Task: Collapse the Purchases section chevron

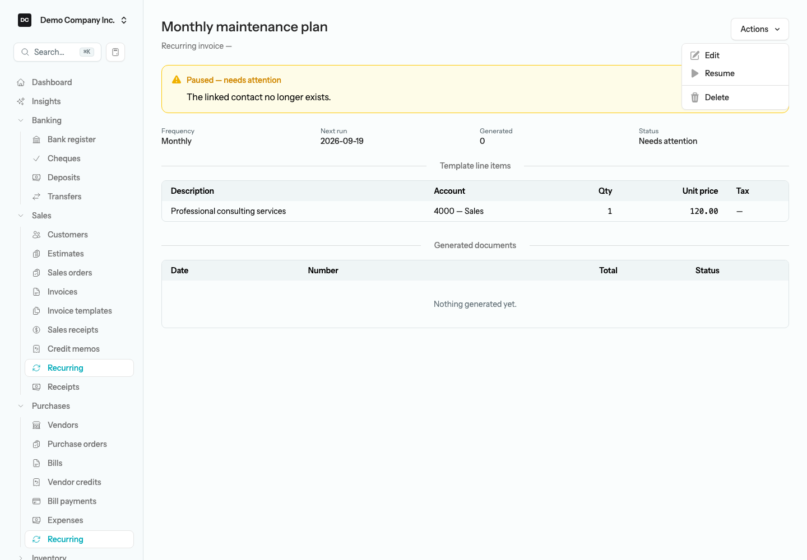Action: [x=21, y=406]
